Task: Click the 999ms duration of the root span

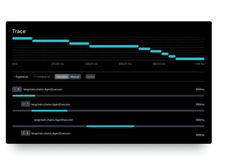Action: pyautogui.click(x=200, y=89)
